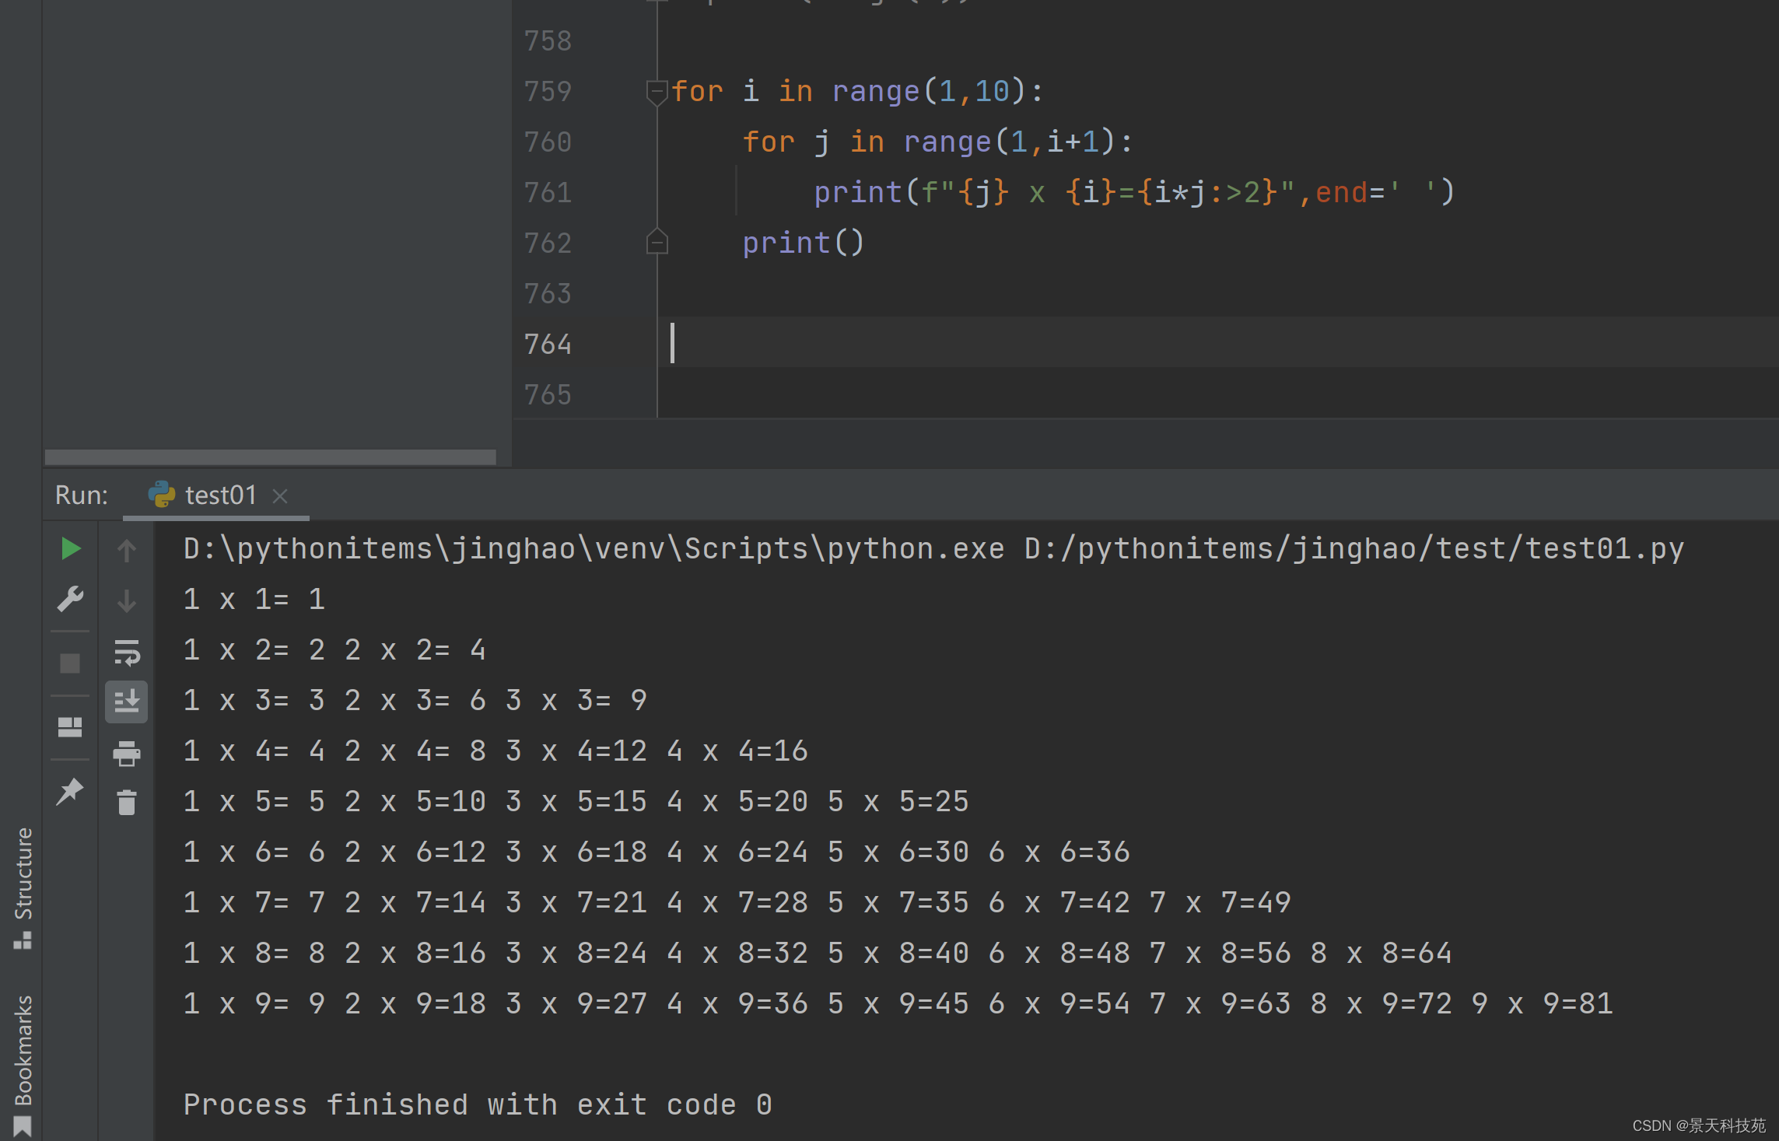
Task: Rerun test01 with the green play icon
Action: tap(71, 549)
